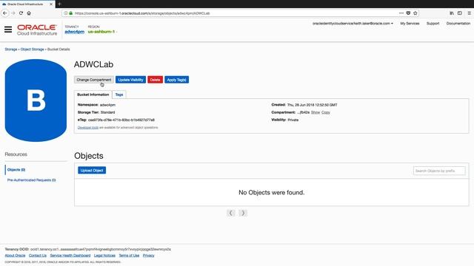Open the Terms of Use footer link

(x=129, y=256)
